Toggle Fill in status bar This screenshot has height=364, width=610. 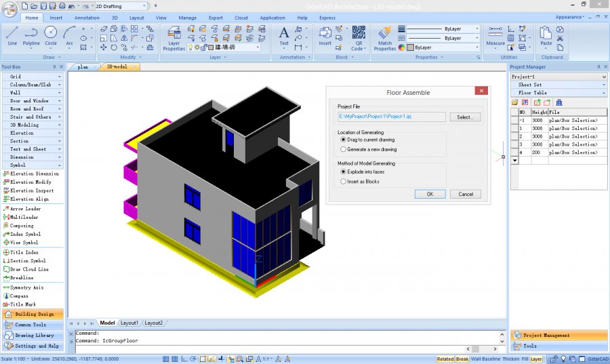pos(525,359)
